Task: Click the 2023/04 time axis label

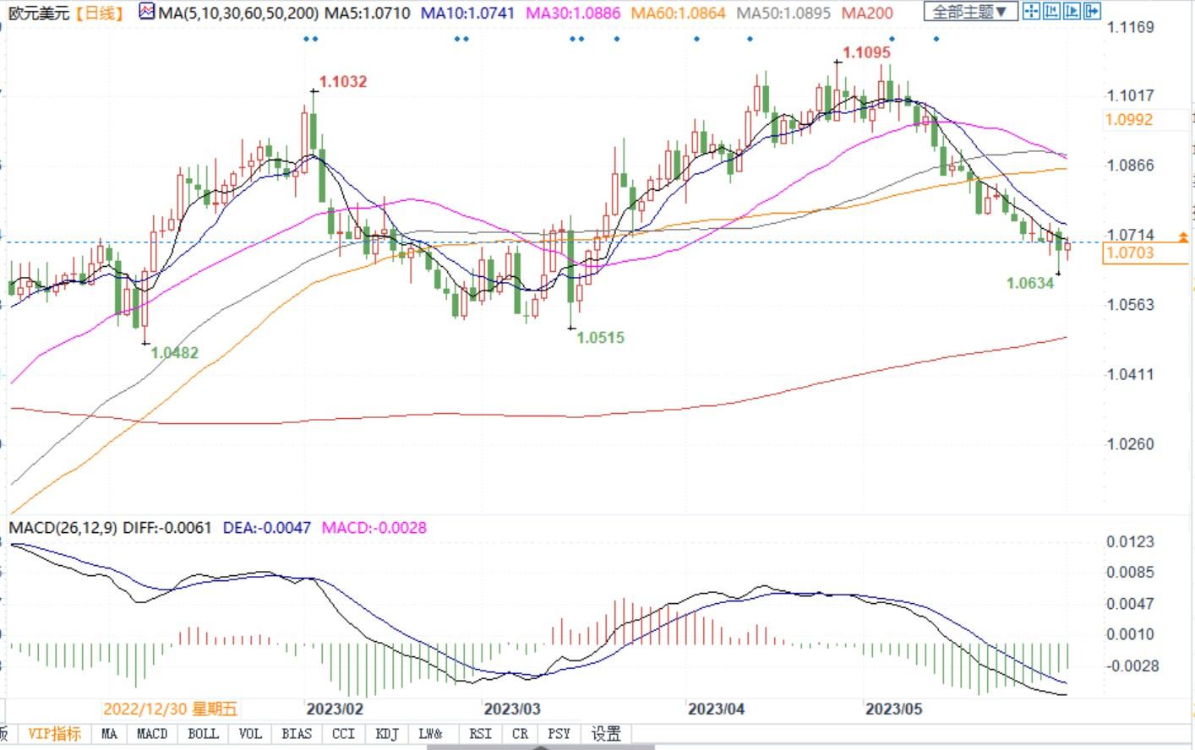Action: (x=717, y=709)
